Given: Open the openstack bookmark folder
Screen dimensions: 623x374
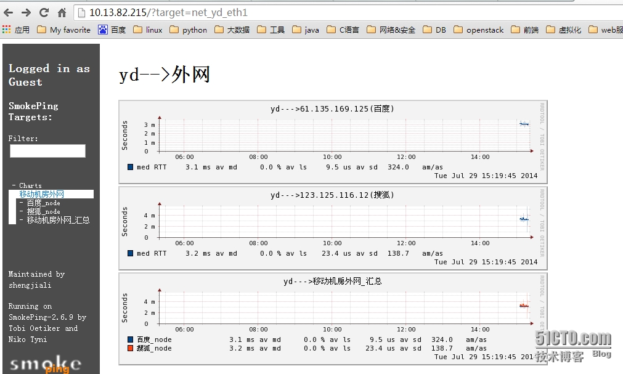Looking at the screenshot, I should tap(479, 30).
